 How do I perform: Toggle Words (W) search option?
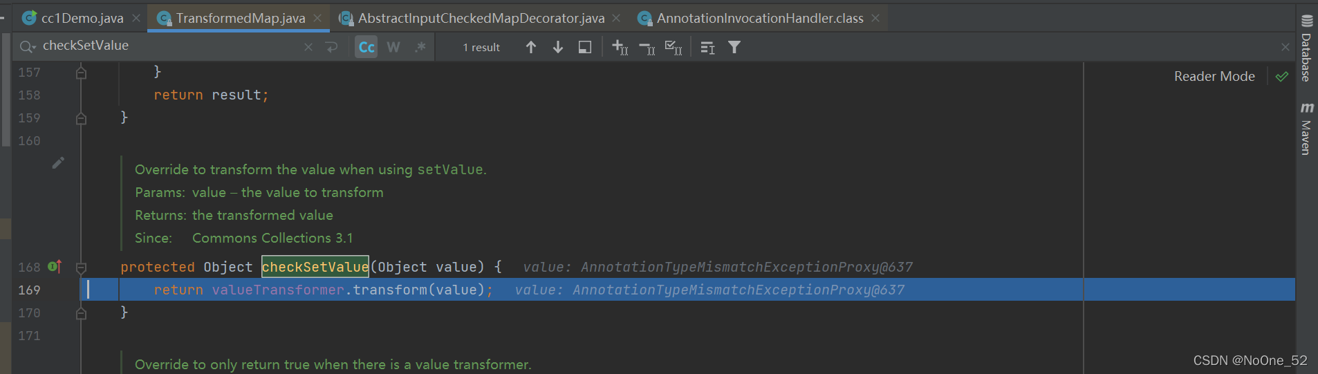(393, 47)
